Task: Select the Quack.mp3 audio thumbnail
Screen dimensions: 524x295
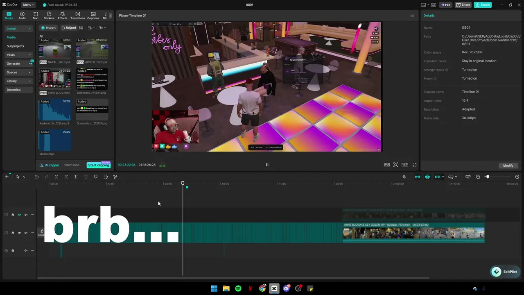Action: click(x=55, y=141)
